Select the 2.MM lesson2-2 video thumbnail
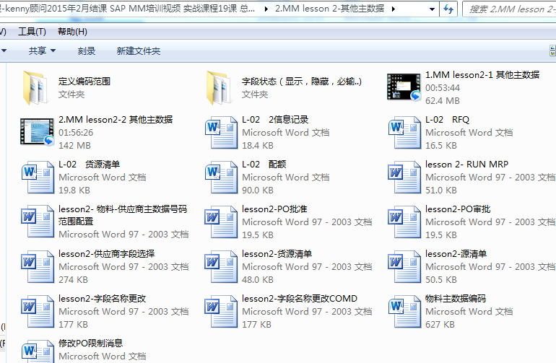 pos(37,132)
